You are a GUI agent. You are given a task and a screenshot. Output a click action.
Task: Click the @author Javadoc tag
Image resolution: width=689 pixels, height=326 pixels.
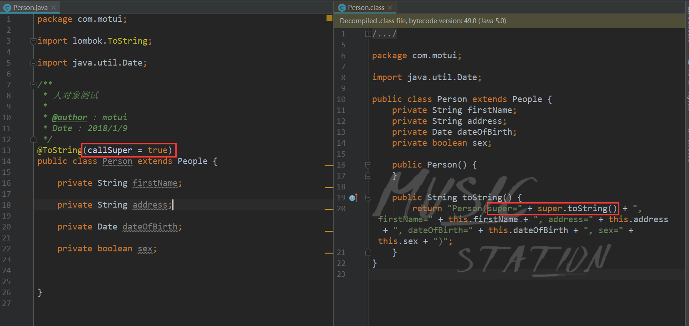70,117
